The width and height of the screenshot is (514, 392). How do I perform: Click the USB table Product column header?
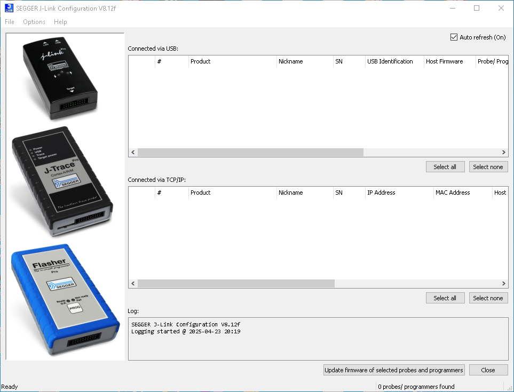232,61
